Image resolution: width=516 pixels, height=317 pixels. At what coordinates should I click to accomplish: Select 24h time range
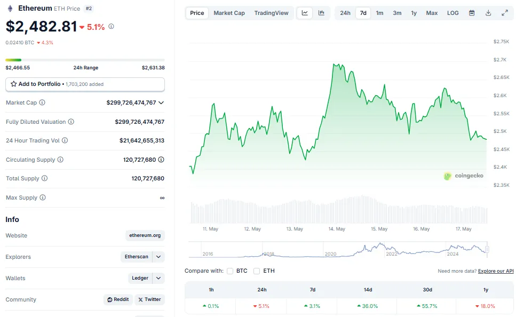click(x=345, y=13)
